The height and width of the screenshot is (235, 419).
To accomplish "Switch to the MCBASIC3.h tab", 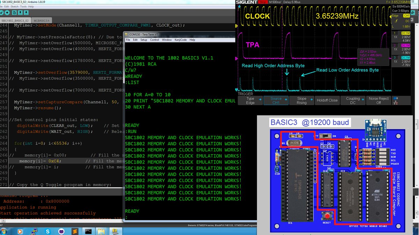I will pos(42,21).
